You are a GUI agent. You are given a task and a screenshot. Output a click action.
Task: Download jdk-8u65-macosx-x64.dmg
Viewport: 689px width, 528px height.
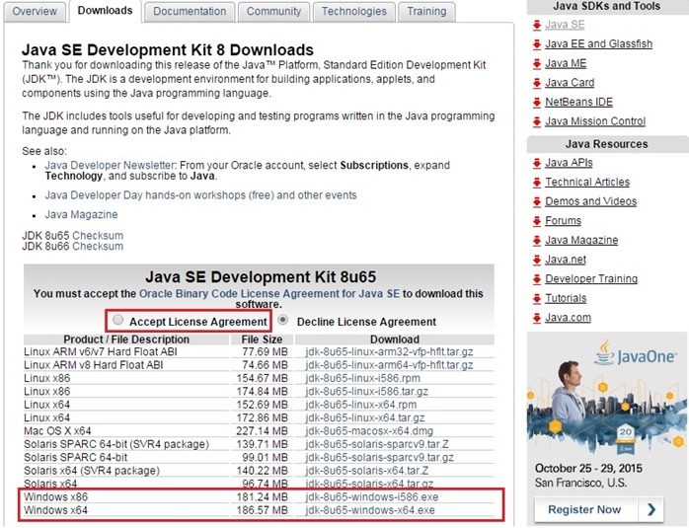tap(369, 431)
